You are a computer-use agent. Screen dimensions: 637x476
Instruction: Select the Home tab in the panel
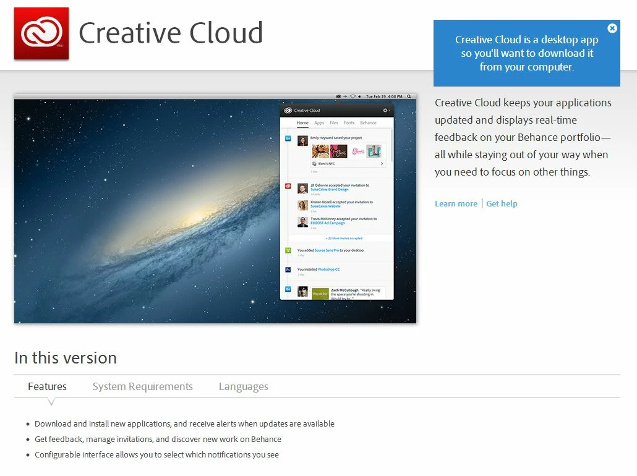coord(302,122)
